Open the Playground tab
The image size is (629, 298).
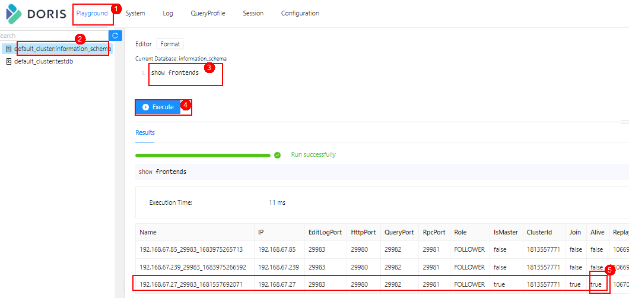tap(92, 13)
